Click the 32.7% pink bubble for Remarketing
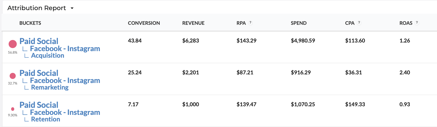The height and width of the screenshot is (127, 437). [13, 76]
